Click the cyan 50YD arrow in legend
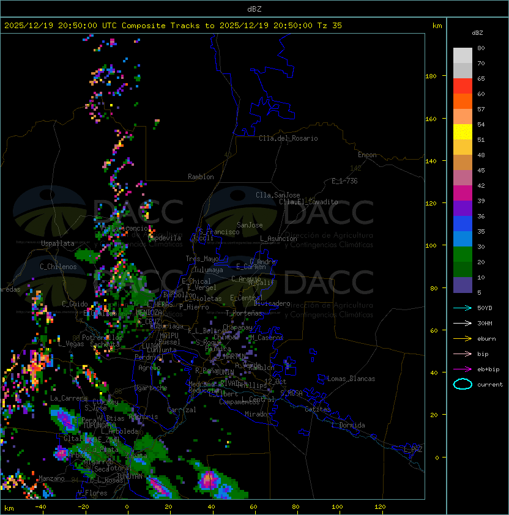Image resolution: width=509 pixels, height=515 pixels. click(x=463, y=308)
